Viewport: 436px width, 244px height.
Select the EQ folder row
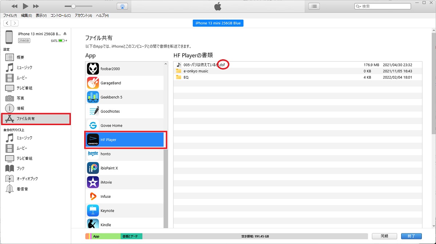298,77
